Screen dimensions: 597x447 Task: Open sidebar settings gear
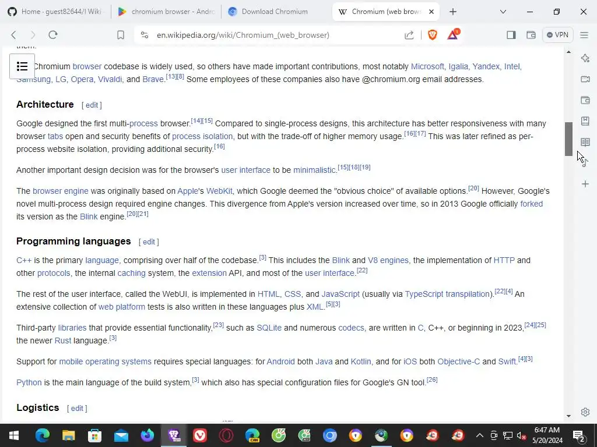(585, 412)
